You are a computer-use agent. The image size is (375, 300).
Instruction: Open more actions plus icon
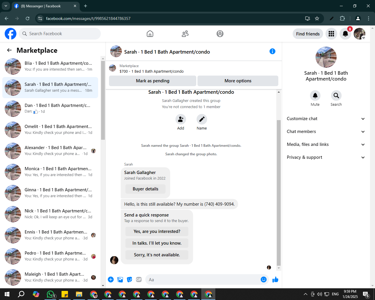(111, 279)
